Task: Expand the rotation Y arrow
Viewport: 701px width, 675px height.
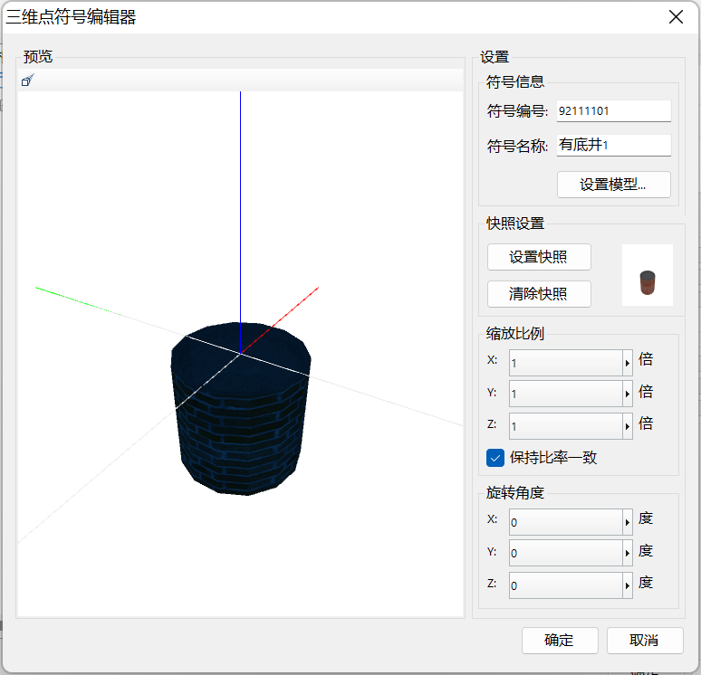Action: coord(628,553)
